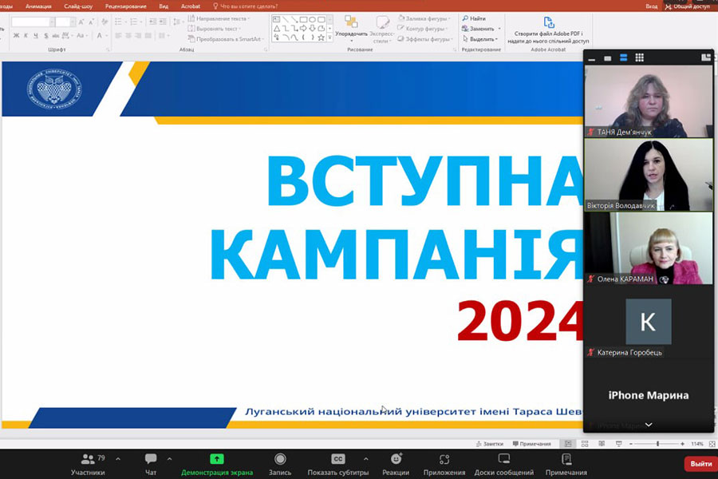Switch to normal view status bar icon
718x479 pixels.
[568, 444]
